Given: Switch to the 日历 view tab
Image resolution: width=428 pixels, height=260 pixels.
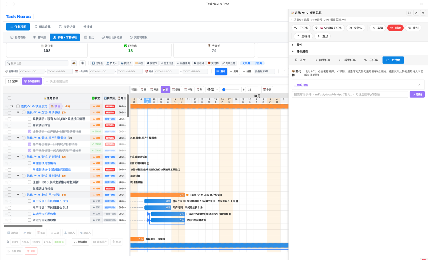Looking at the screenshot, I should click(89, 37).
